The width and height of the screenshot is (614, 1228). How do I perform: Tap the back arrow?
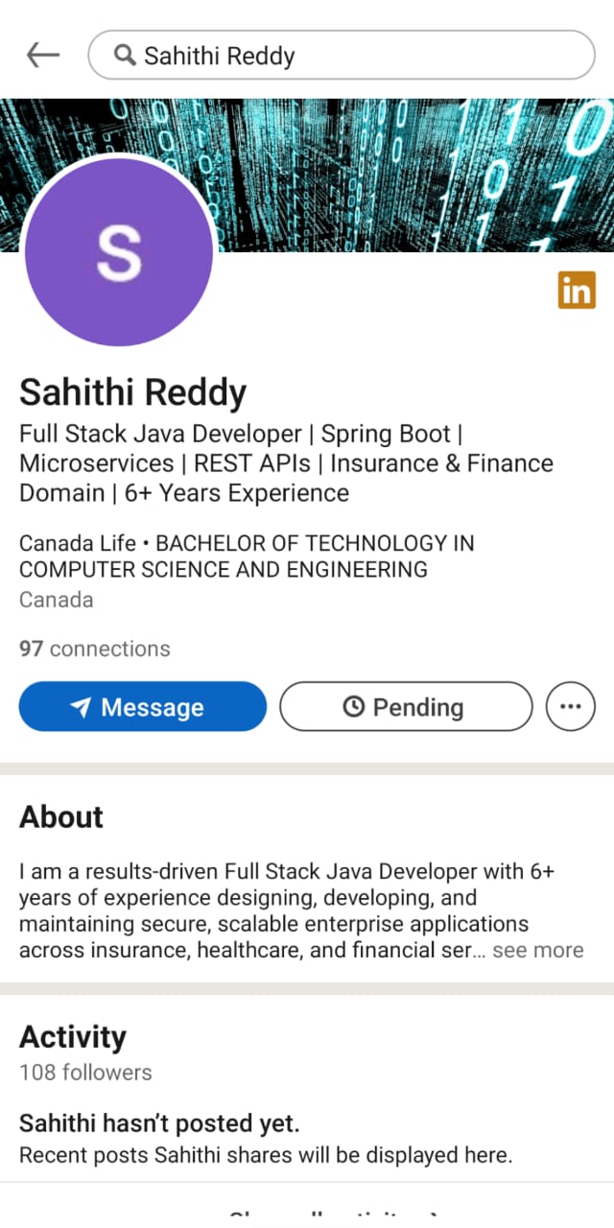tap(42, 56)
